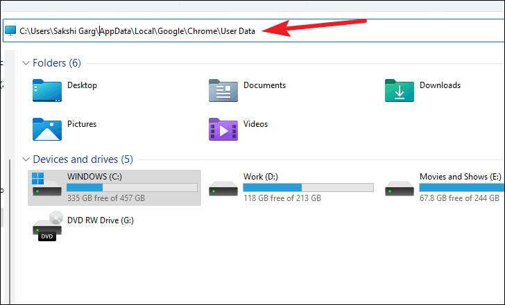Open the Documents folder icon
Screen dimensions: 505x305
pyautogui.click(x=223, y=90)
